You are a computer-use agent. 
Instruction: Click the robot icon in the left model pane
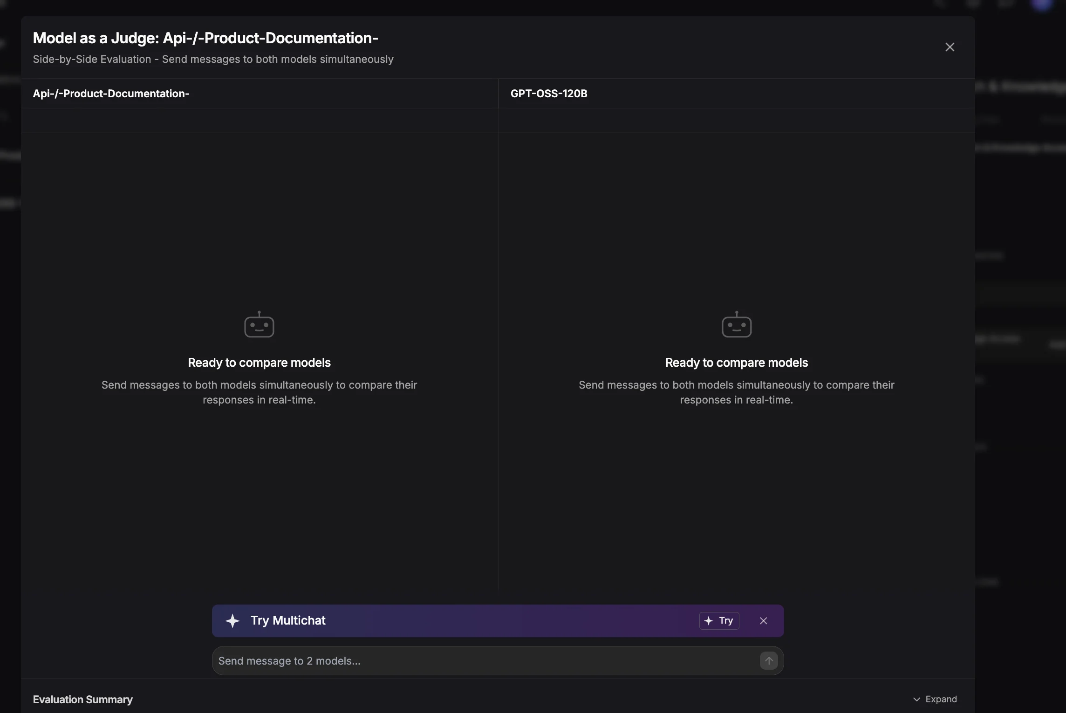[x=259, y=324]
